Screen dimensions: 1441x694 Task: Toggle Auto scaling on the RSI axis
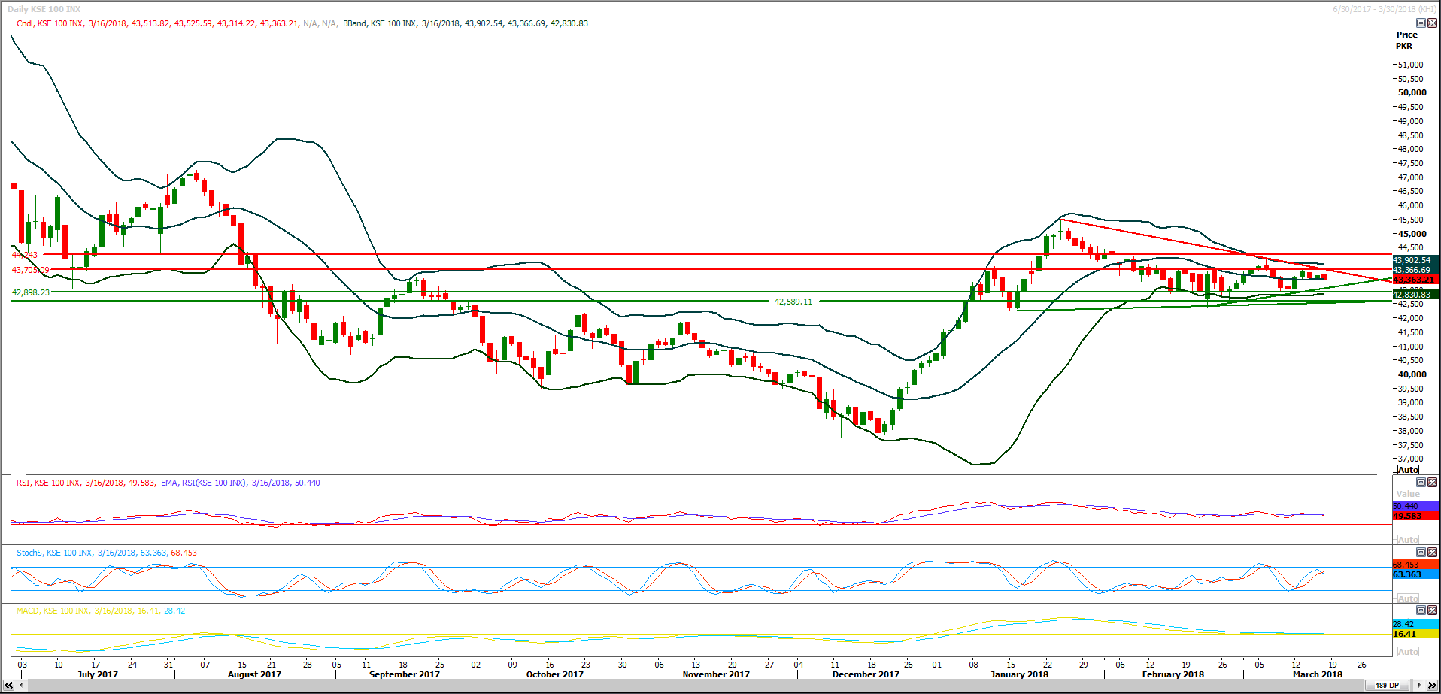pos(1408,540)
